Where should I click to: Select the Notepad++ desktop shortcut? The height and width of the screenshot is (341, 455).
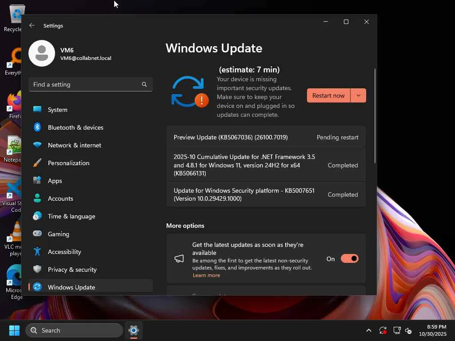(x=12, y=149)
